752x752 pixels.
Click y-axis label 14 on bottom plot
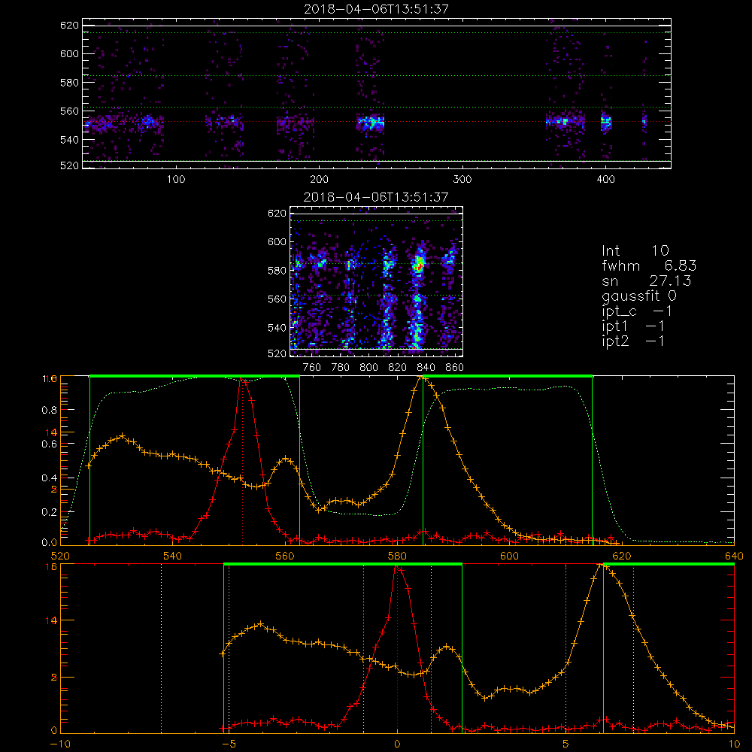(51, 620)
